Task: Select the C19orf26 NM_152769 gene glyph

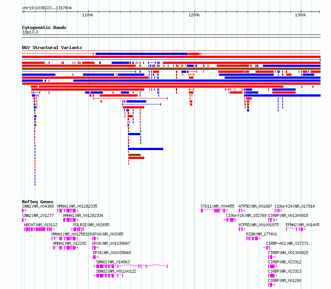Action: click(229, 220)
